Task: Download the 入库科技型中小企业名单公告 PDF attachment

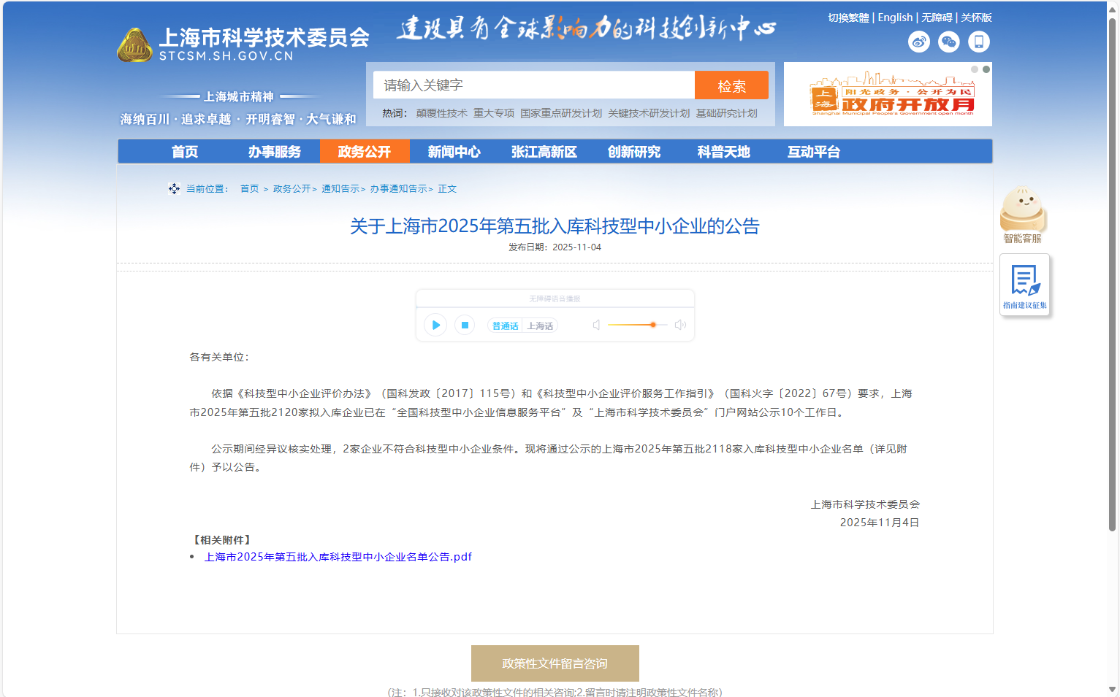Action: [x=338, y=557]
